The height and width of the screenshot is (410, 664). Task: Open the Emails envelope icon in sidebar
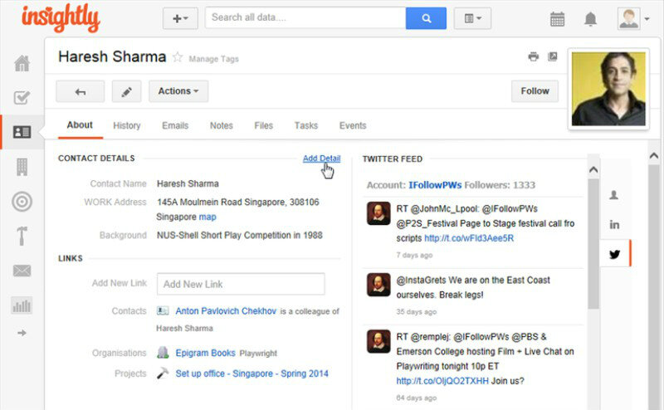(x=22, y=271)
